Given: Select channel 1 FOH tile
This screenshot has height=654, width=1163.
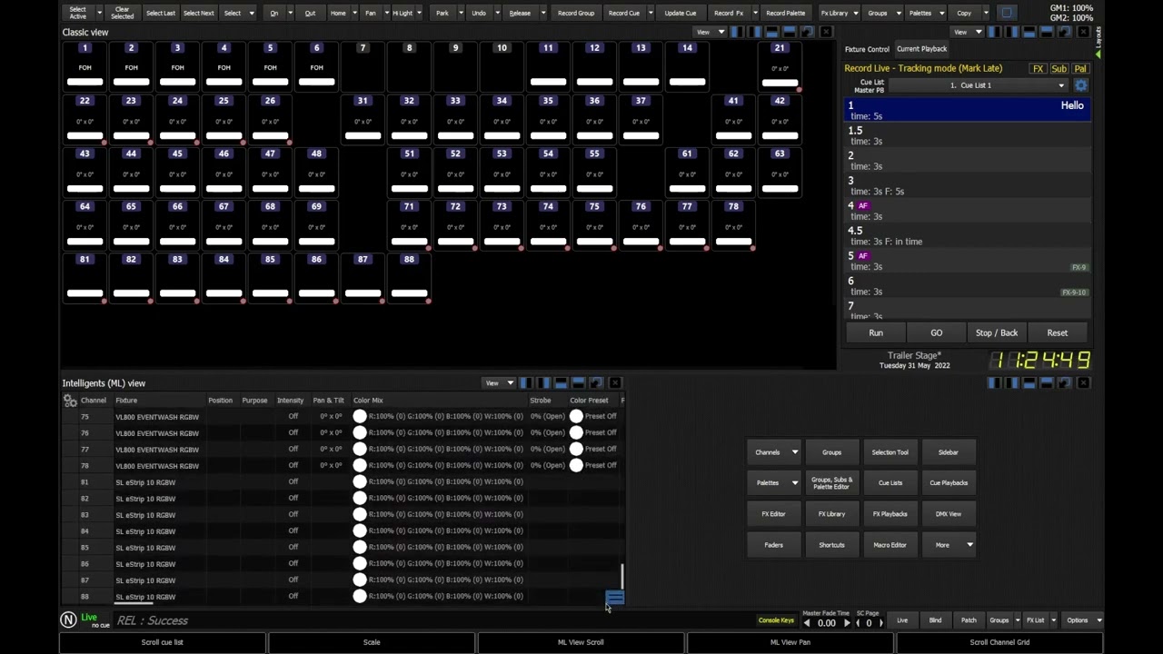Looking at the screenshot, I should (84, 67).
